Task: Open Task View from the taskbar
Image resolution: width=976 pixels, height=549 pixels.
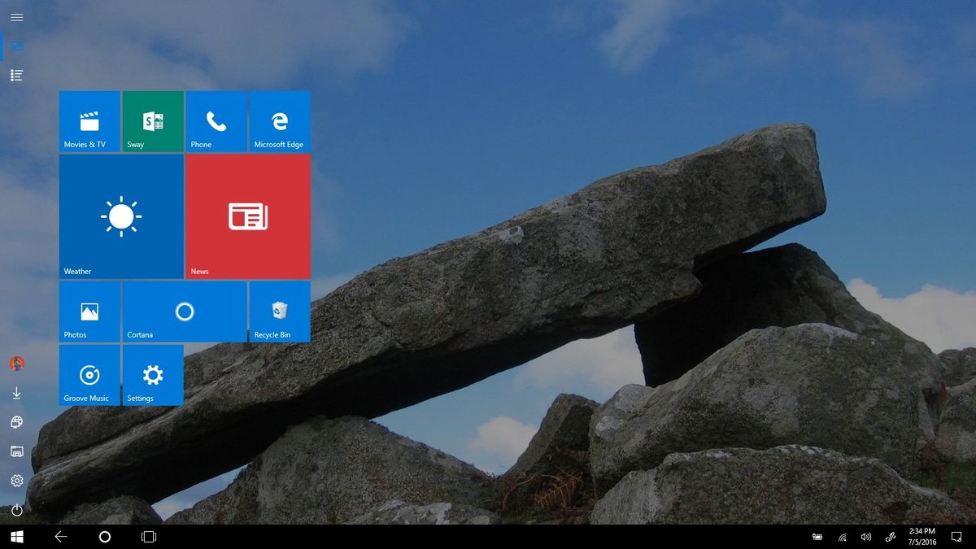Action: (149, 537)
